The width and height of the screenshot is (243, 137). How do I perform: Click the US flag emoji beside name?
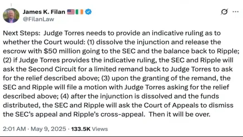[71, 12]
